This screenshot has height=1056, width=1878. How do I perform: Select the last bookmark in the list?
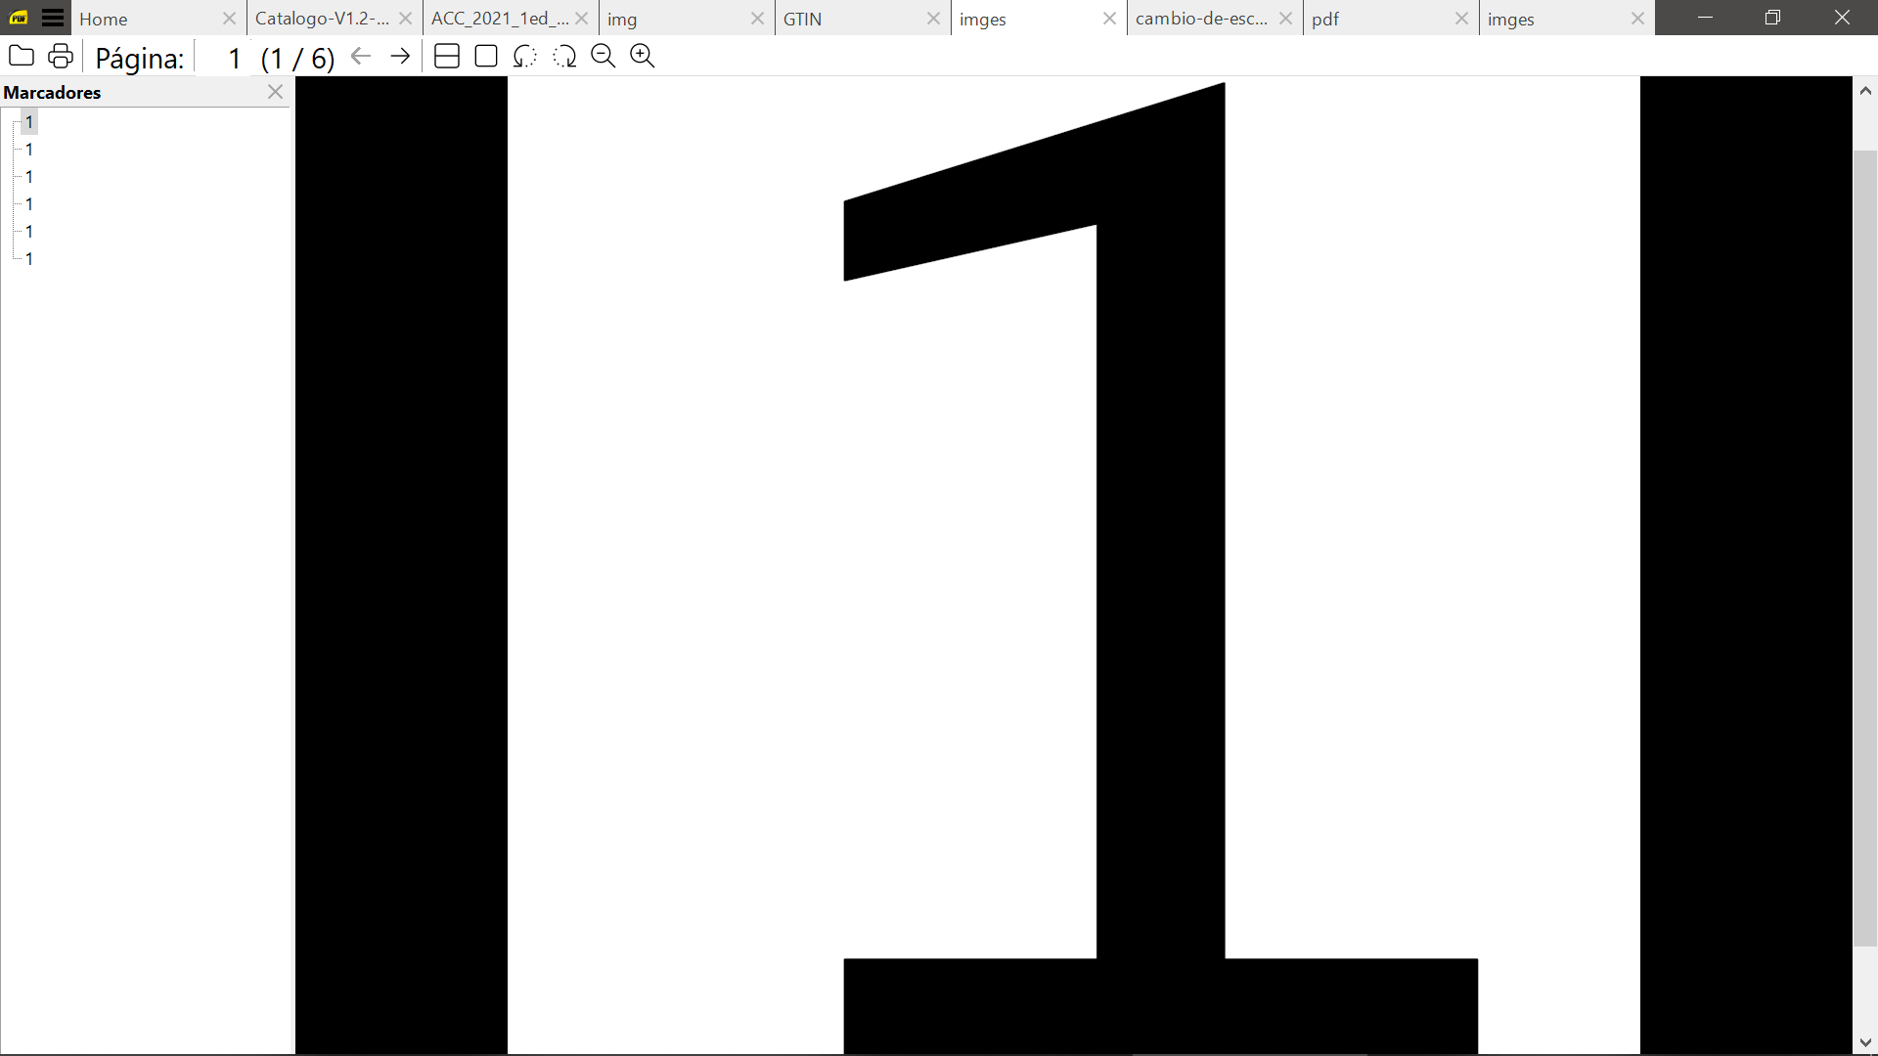tap(29, 259)
